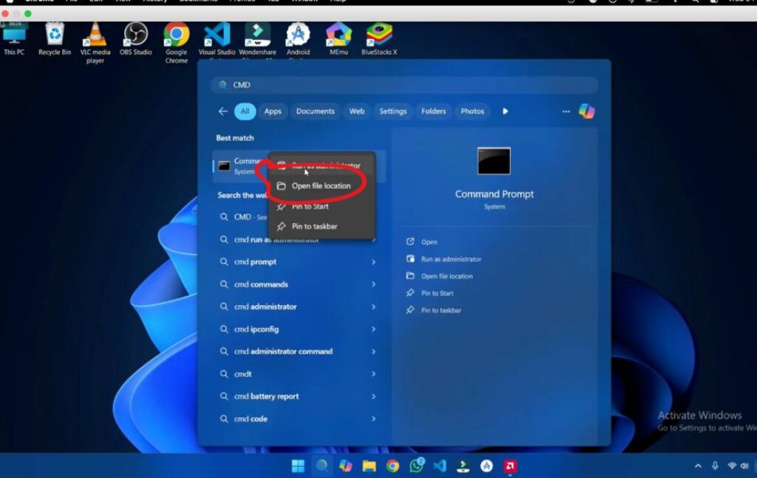Select the cmd battery report suggestion

click(x=298, y=397)
